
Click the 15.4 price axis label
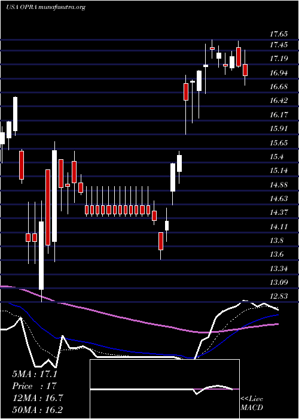[x=276, y=157]
